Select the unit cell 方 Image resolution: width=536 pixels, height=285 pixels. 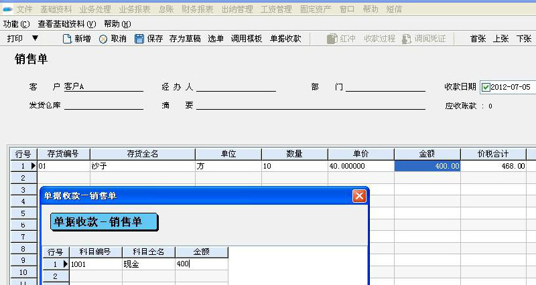pos(228,166)
